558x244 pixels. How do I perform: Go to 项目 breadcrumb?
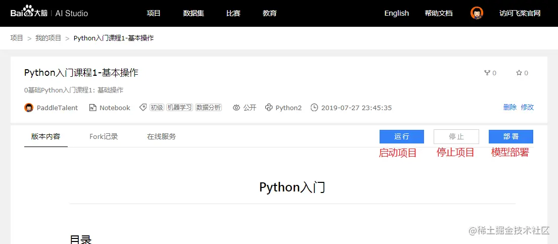tap(17, 38)
